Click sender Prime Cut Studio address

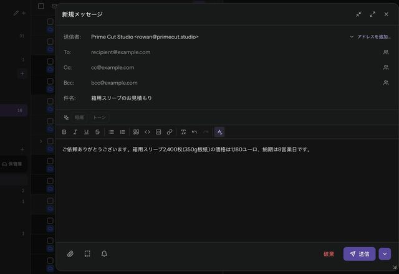pos(145,37)
